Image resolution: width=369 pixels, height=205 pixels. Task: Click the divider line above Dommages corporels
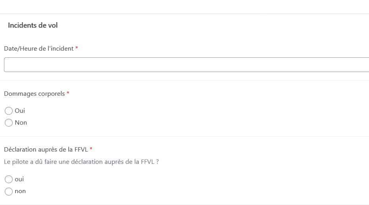(x=184, y=80)
